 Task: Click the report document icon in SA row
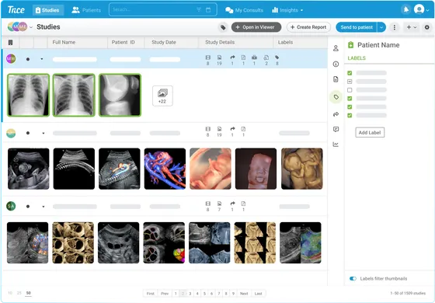tap(243, 204)
